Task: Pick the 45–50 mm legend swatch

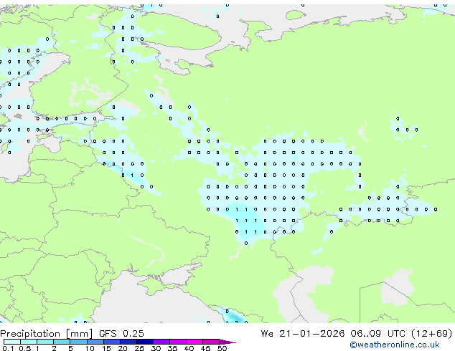Action: [211, 342]
